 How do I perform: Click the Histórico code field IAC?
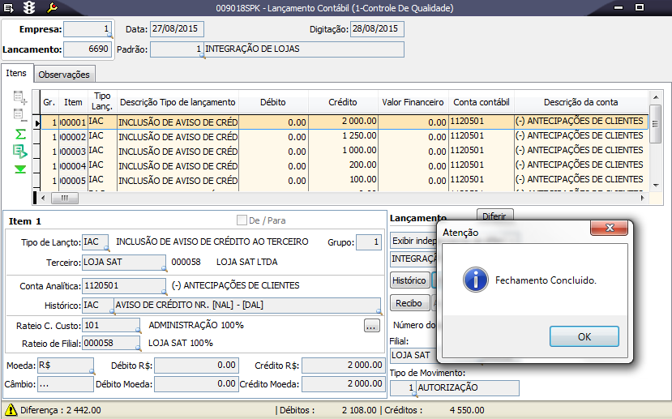[98, 305]
